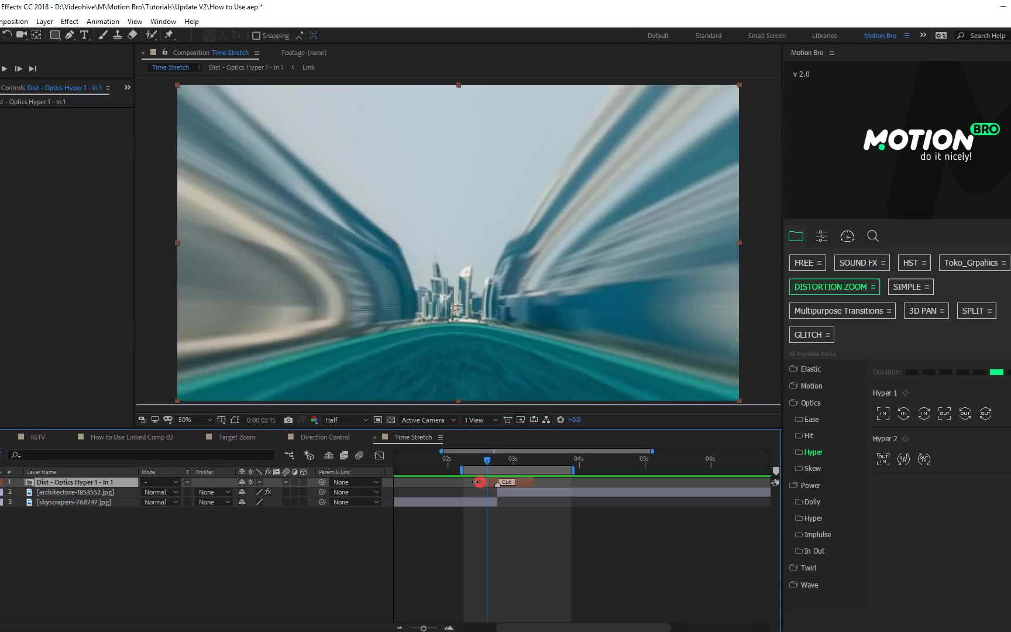Click the Motion Bro speedometer icon
The width and height of the screenshot is (1011, 632).
[847, 236]
